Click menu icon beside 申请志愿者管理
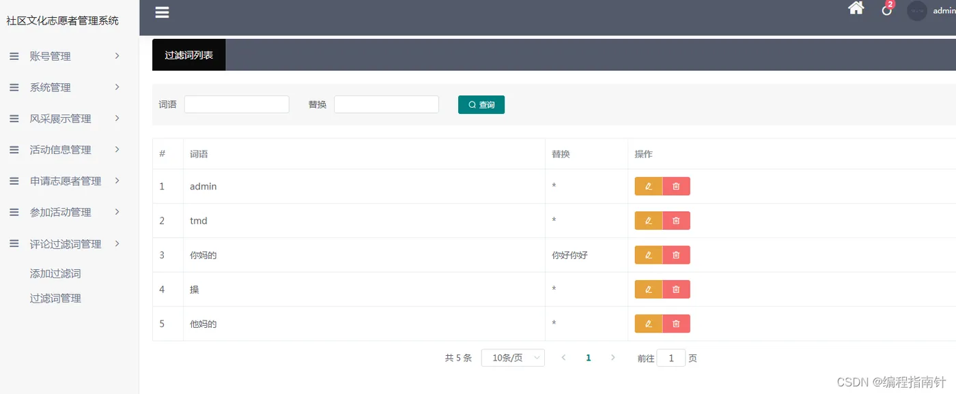This screenshot has width=956, height=394. 14,181
